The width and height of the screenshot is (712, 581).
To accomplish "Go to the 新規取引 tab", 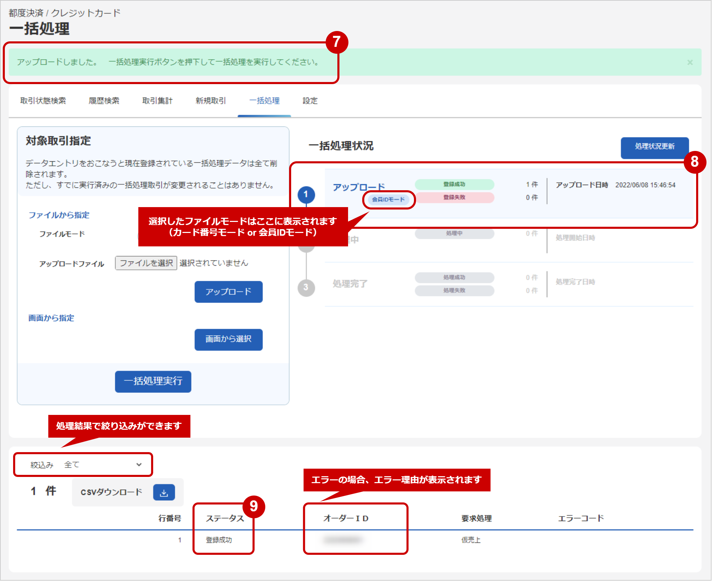I will point(211,101).
